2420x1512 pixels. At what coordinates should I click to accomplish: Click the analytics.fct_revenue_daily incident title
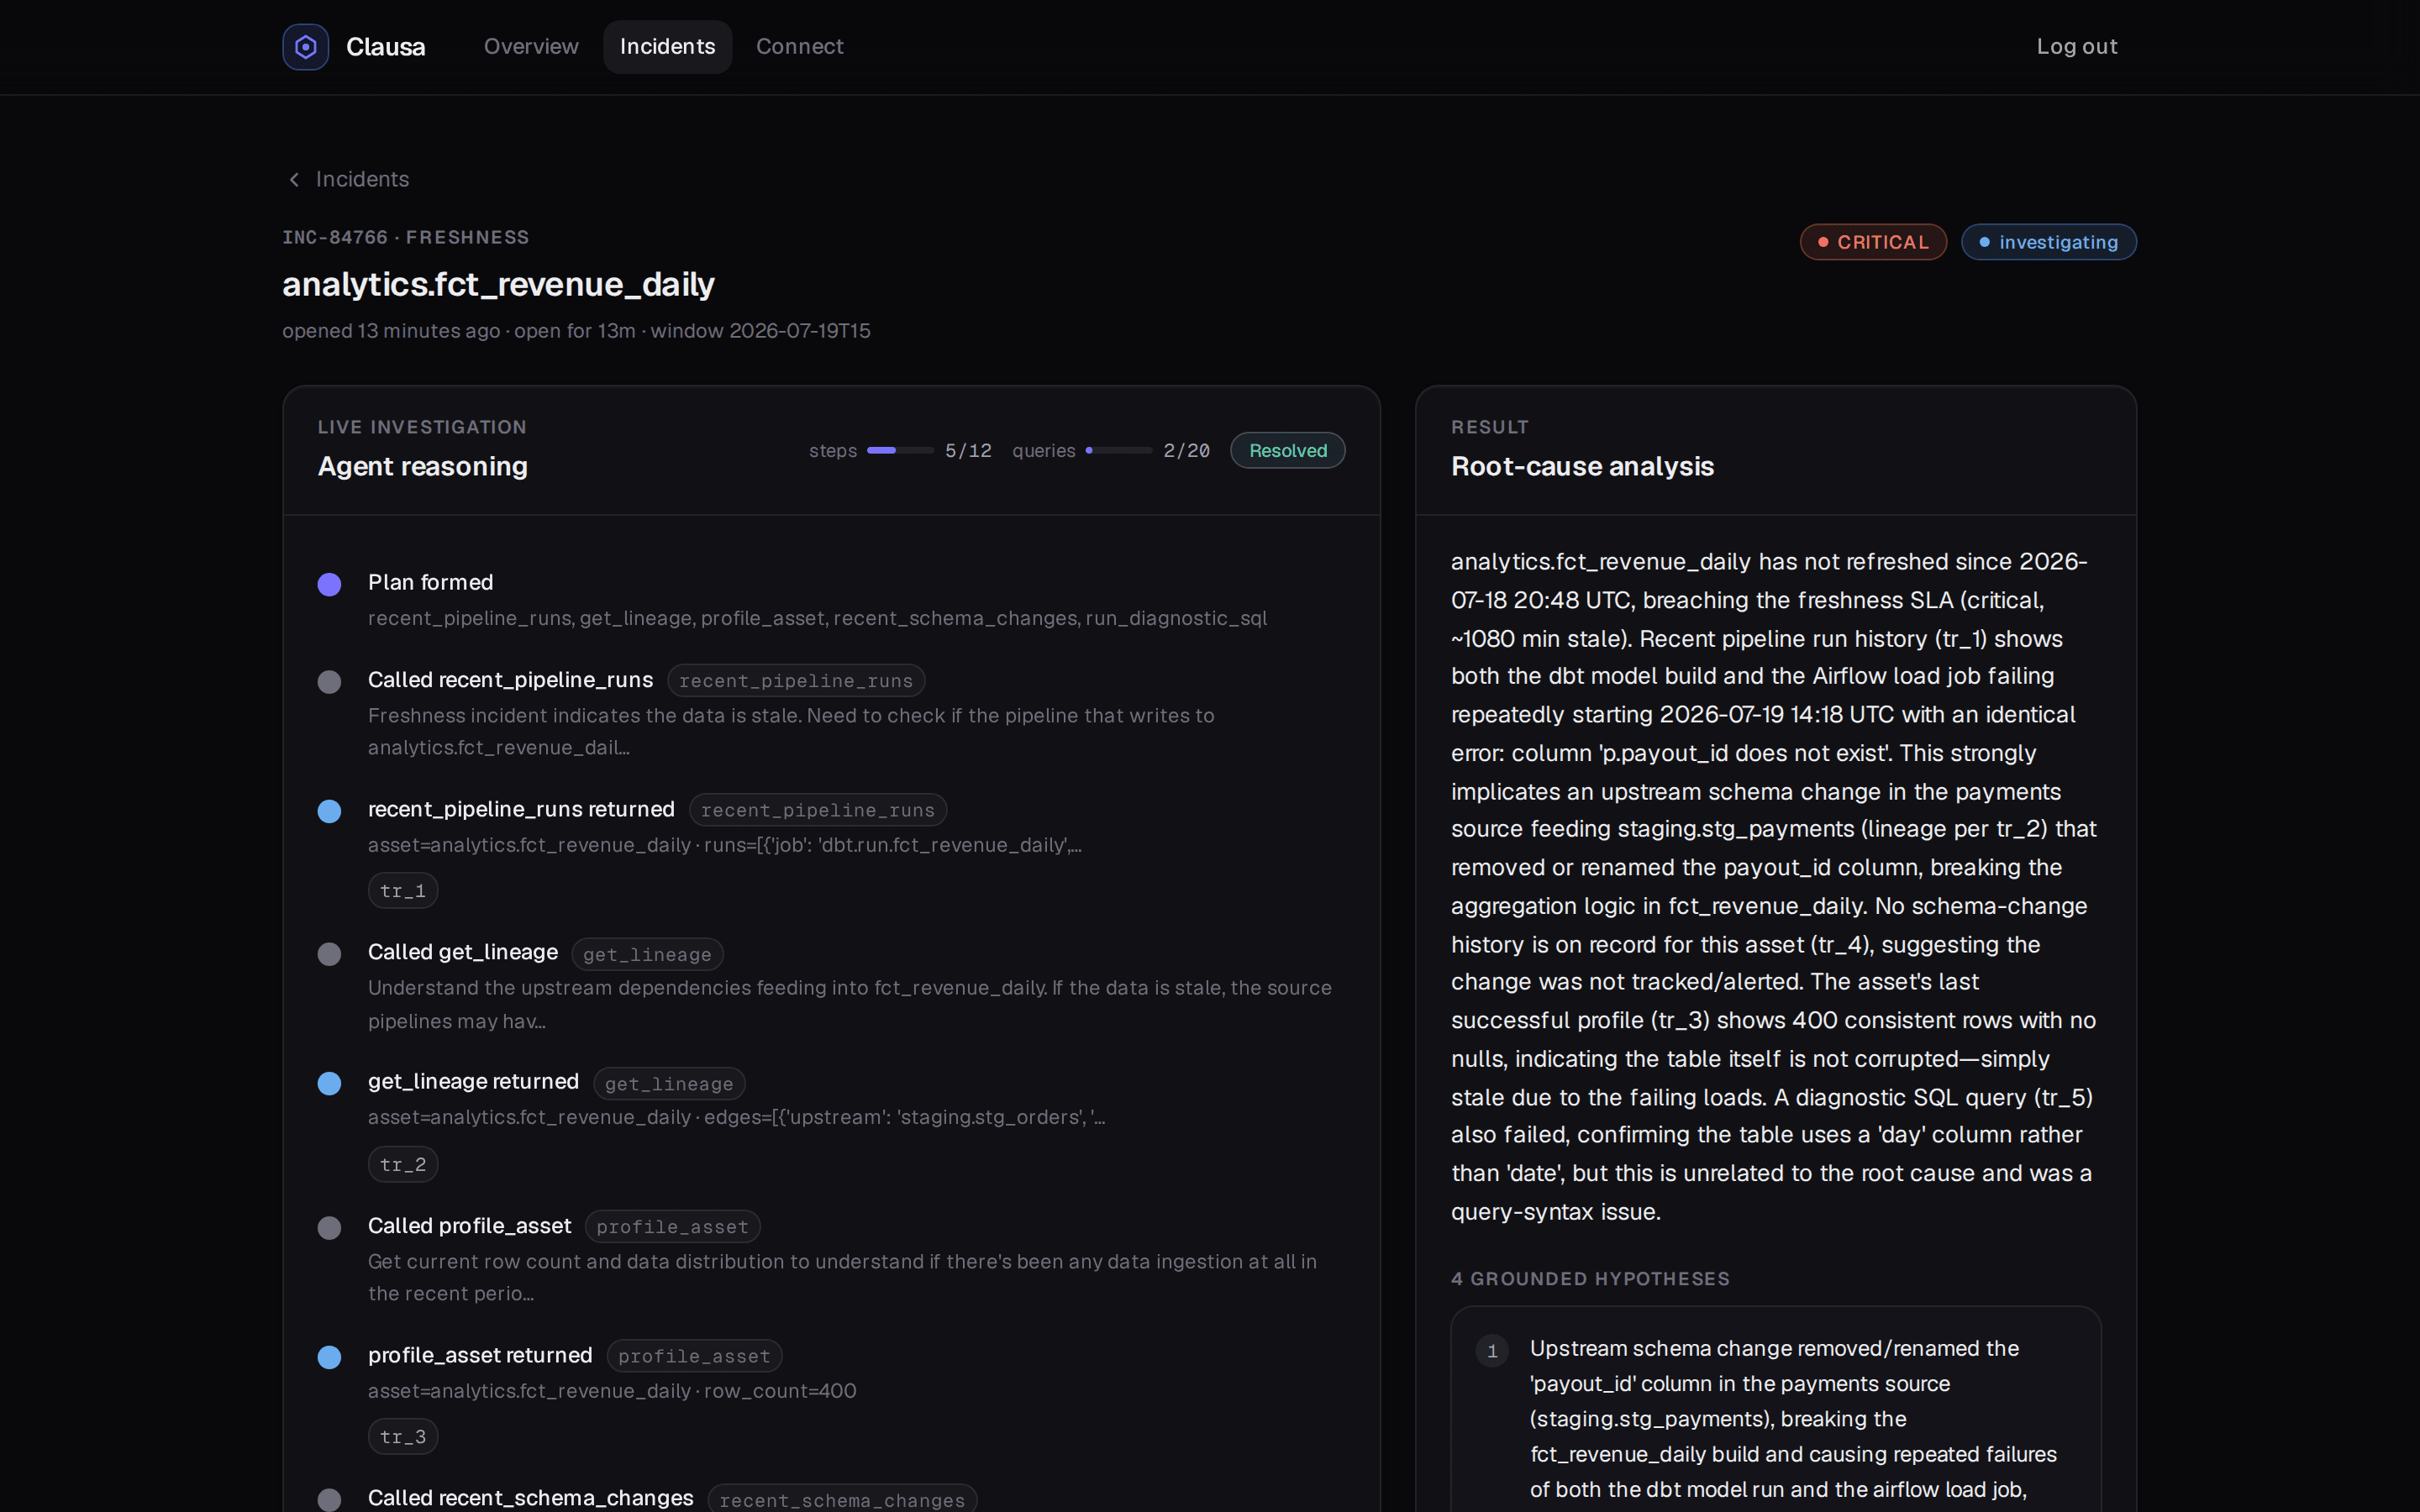498,284
